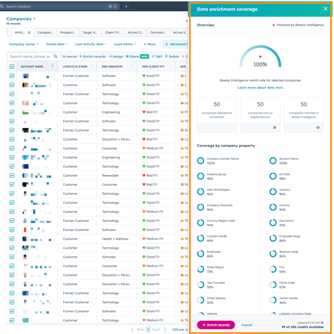Click the magnifier icon in the top search bar

pyautogui.click(x=2, y=6)
